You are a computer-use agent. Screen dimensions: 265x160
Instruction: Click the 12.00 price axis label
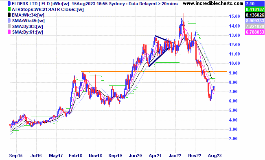pyautogui.click(x=234, y=45)
